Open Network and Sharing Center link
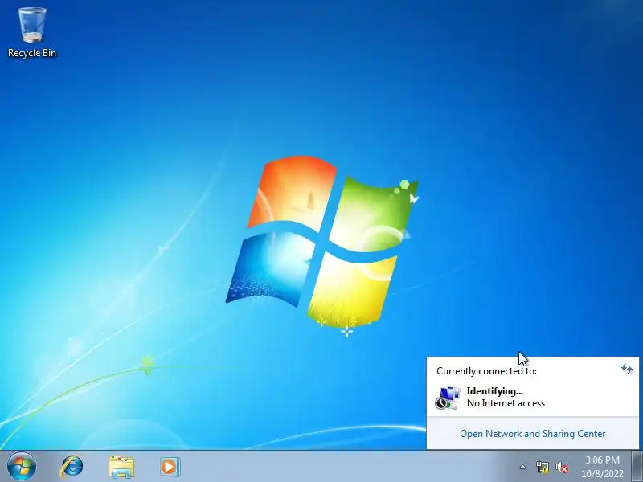This screenshot has height=482, width=643. click(532, 434)
